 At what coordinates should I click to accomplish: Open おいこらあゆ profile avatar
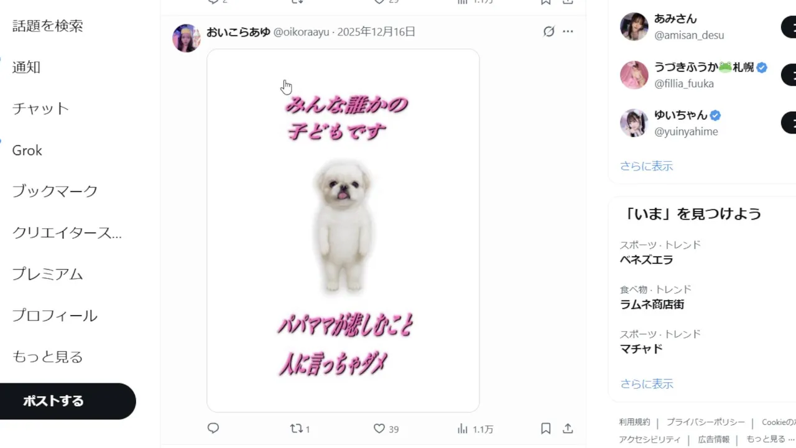pos(187,38)
